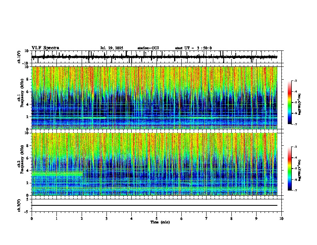Click the "ch.1(V)" waveform axis label
This screenshot has height=245, width=317.
(x=19, y=57)
